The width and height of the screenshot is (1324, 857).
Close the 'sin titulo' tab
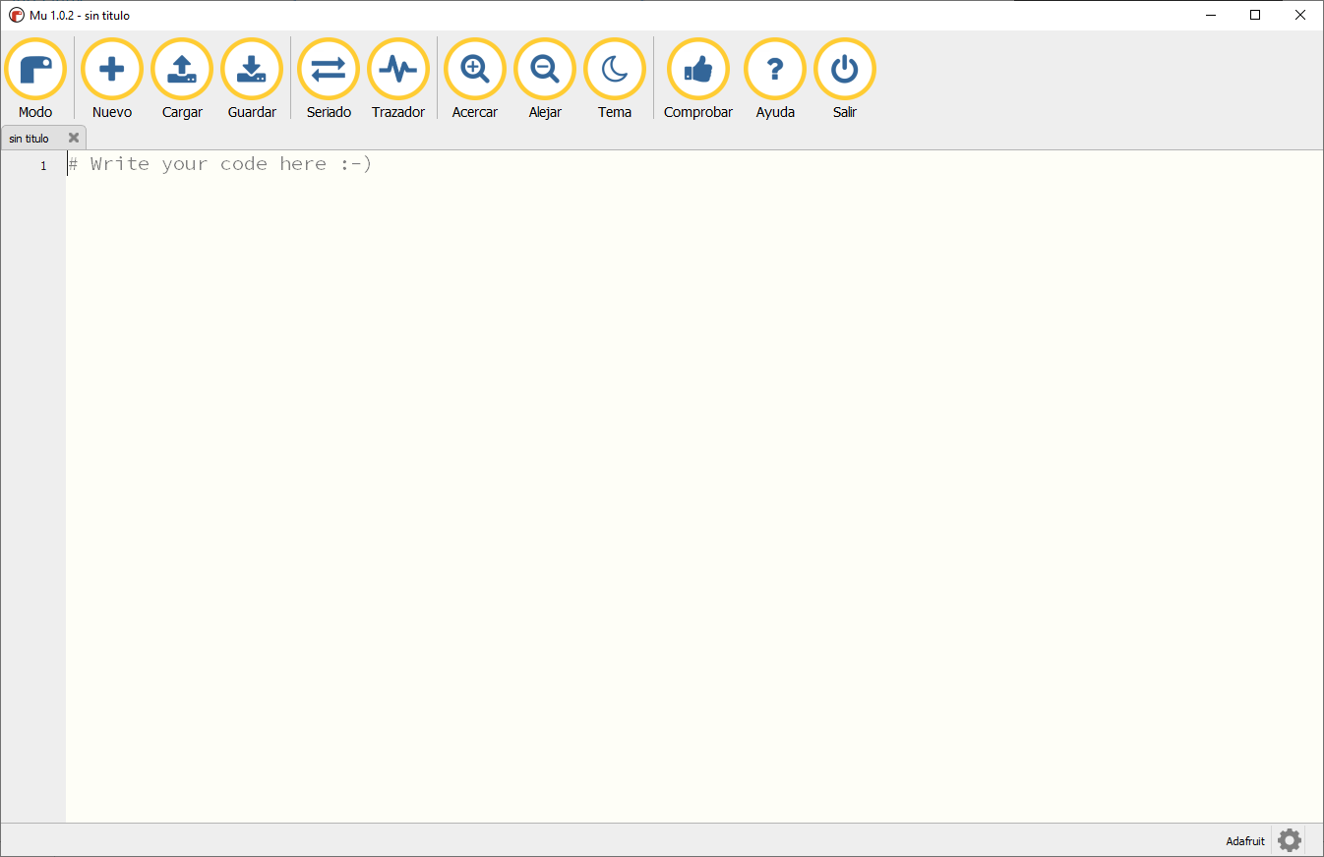click(x=74, y=138)
